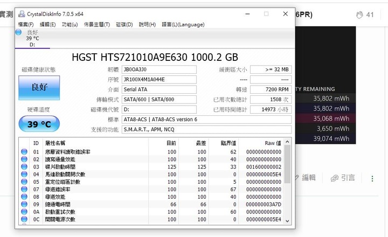The width and height of the screenshot is (388, 237).
Task: Click the 35,068 mWh highlighted row in background
Action: click(325, 119)
